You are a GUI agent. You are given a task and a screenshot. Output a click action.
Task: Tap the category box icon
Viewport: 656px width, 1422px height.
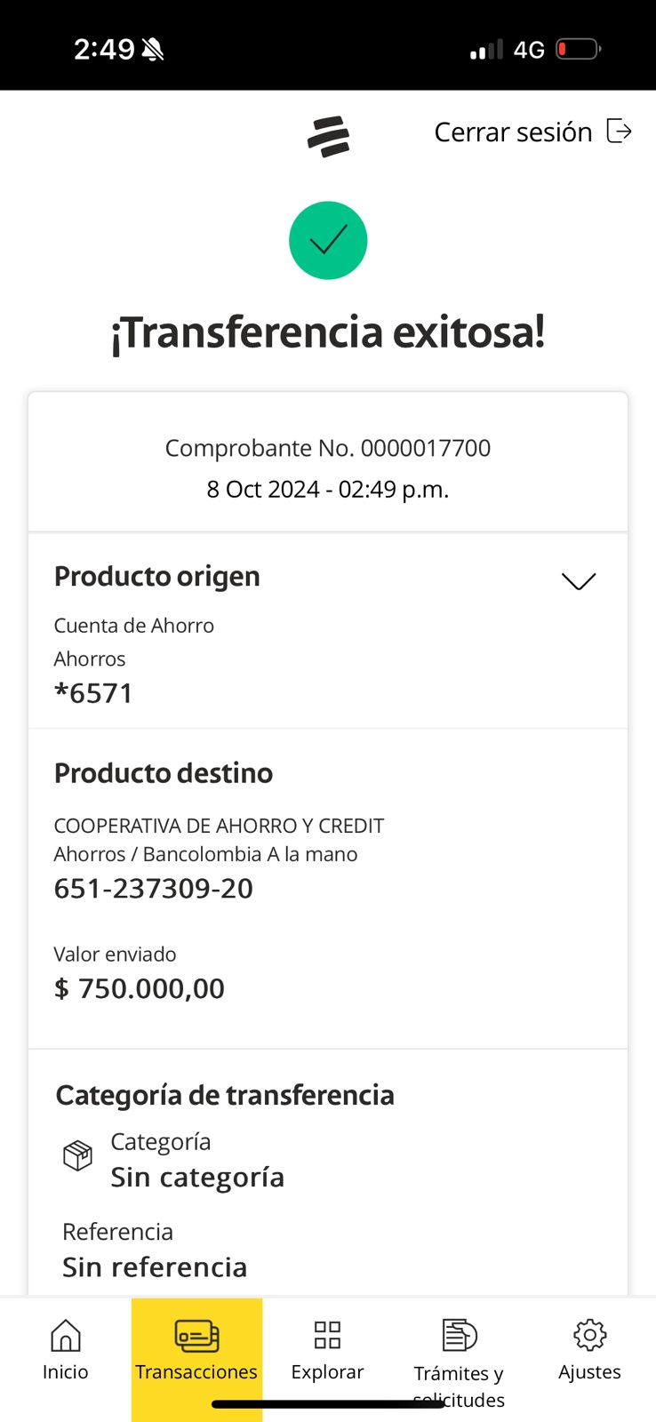[78, 1155]
